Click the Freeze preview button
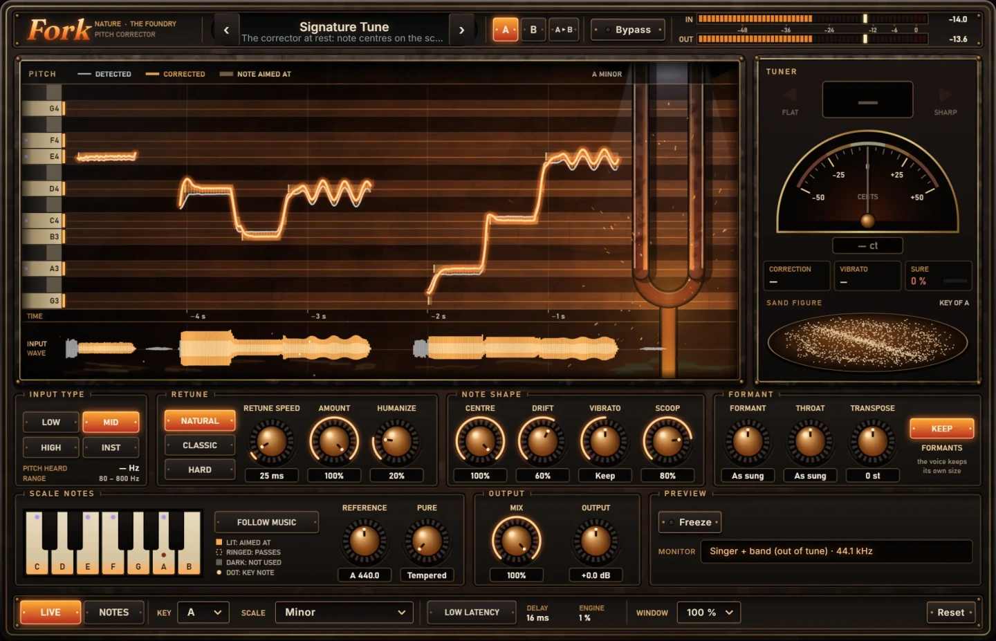The image size is (996, 641). coord(690,522)
